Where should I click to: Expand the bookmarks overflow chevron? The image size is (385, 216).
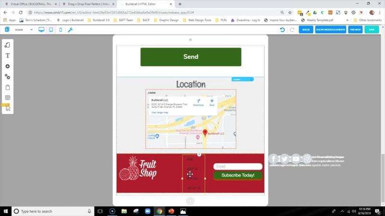click(347, 20)
